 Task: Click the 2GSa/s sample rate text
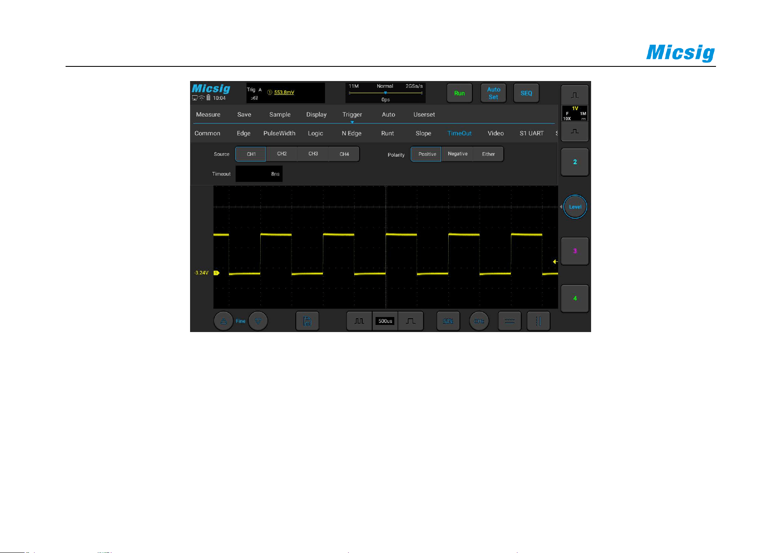click(x=414, y=86)
